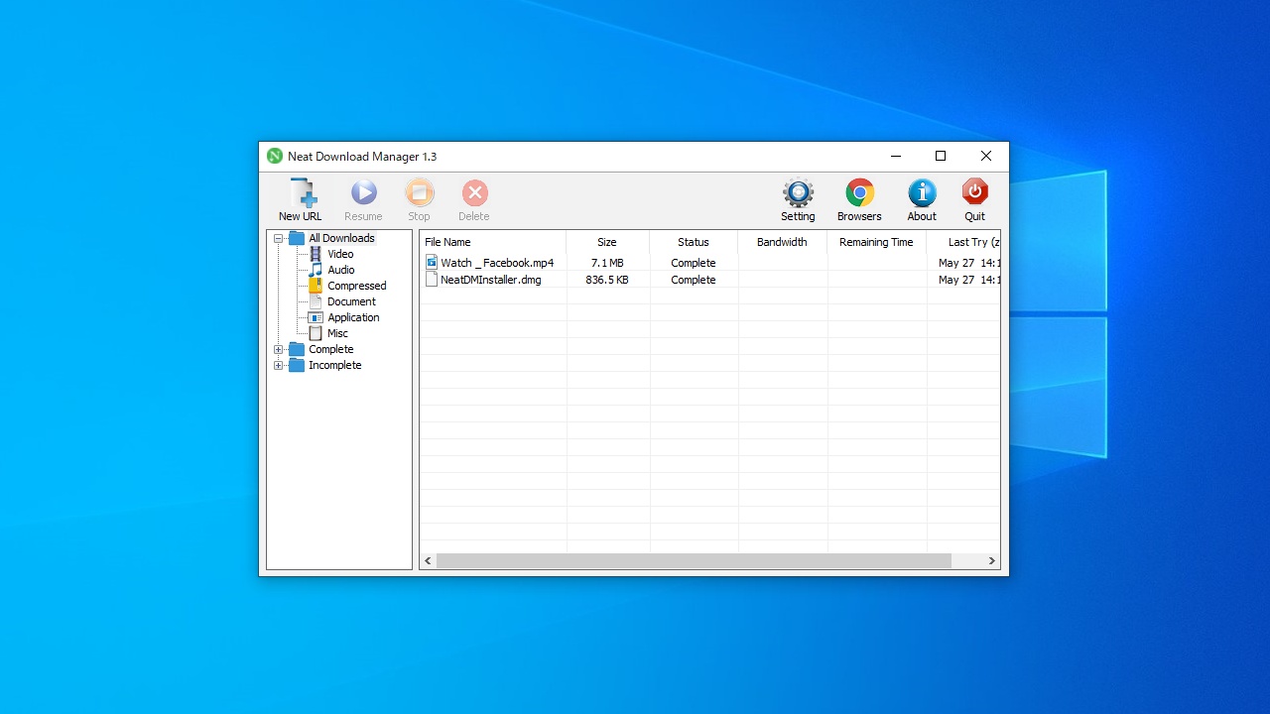Maximize the Neat Download Manager window

pos(941,156)
